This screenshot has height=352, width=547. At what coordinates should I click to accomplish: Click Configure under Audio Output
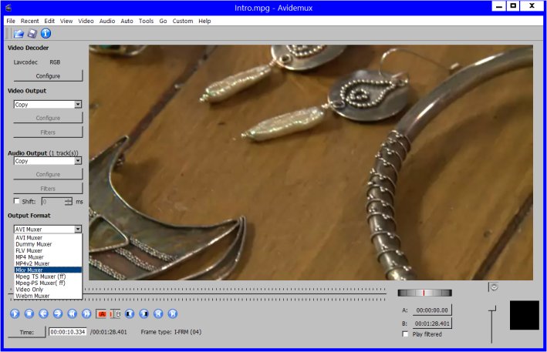(48, 174)
